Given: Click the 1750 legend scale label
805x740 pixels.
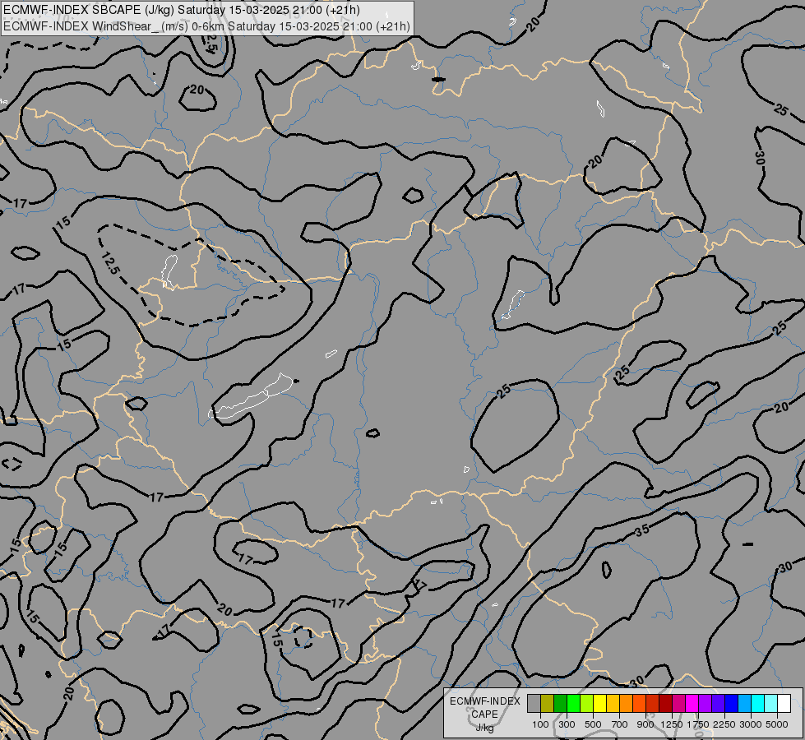Looking at the screenshot, I should pyautogui.click(x=698, y=724).
